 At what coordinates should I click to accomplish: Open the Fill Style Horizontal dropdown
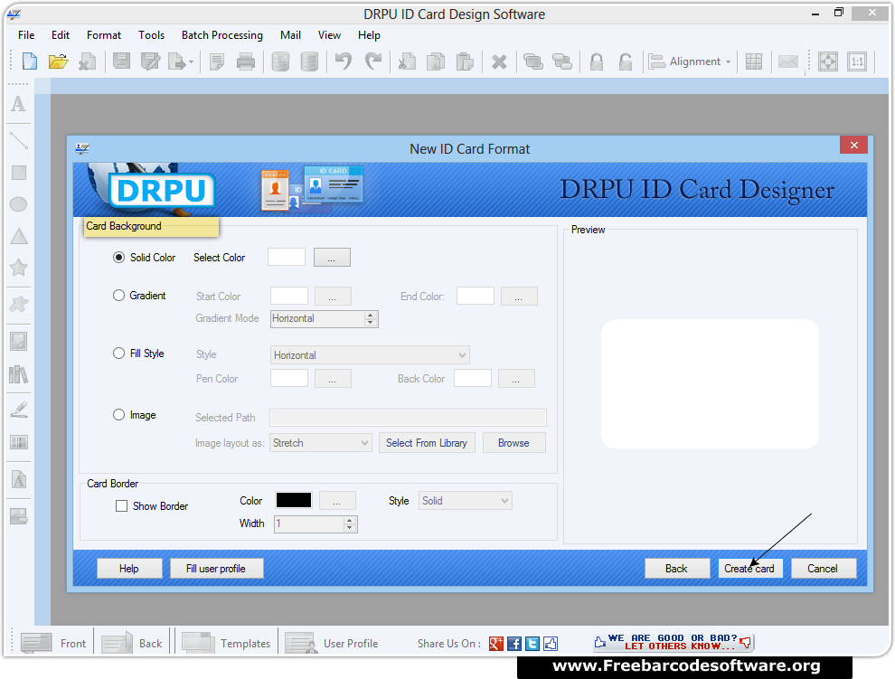[370, 355]
